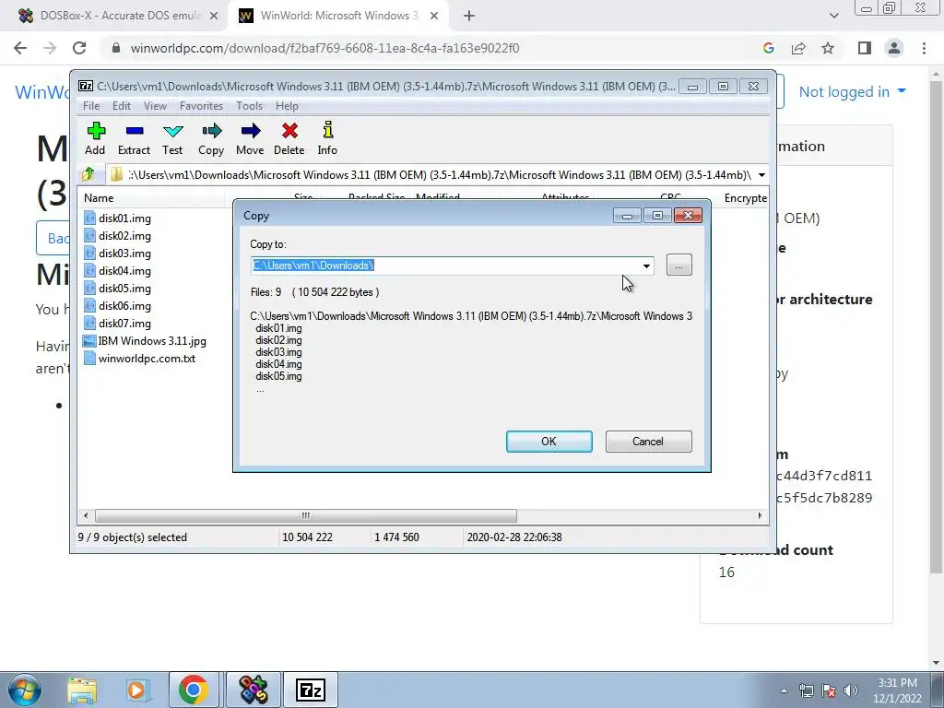This screenshot has width=944, height=708.
Task: Select disk05.img in the file list
Action: coord(118,288)
